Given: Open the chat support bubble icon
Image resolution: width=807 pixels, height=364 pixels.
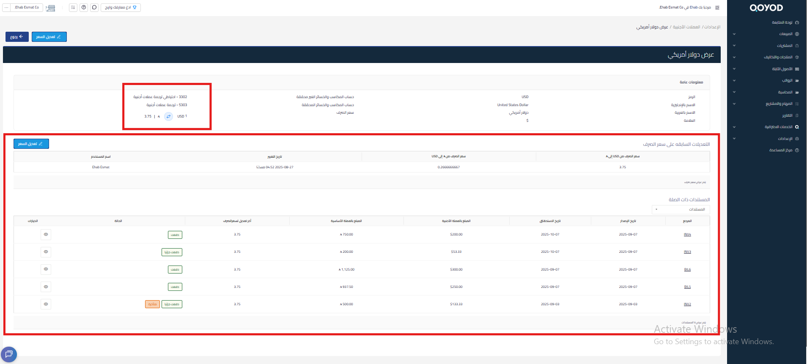Looking at the screenshot, I should tap(9, 354).
